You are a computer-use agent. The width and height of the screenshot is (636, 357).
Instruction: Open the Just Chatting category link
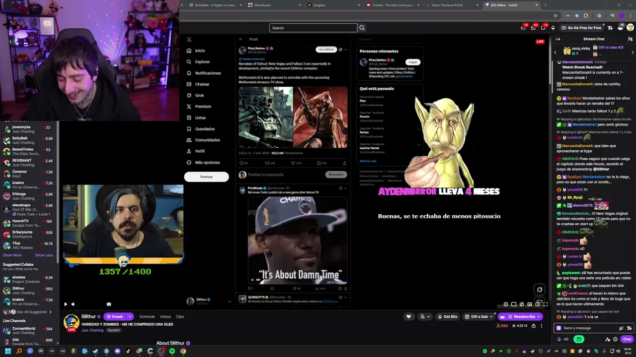pyautogui.click(x=93, y=330)
